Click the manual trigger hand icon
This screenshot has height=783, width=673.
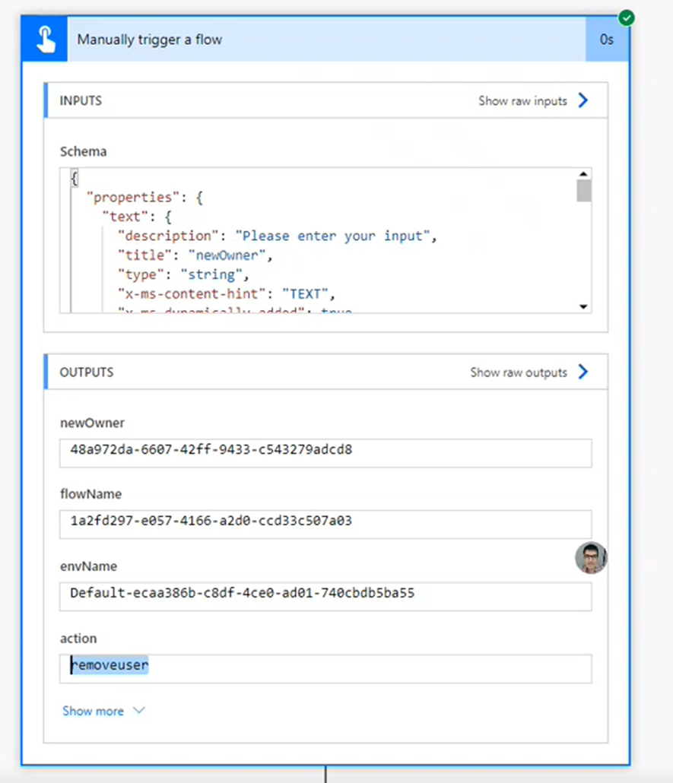point(43,40)
